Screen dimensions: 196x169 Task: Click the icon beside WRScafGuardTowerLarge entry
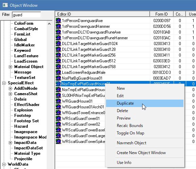click(58, 135)
